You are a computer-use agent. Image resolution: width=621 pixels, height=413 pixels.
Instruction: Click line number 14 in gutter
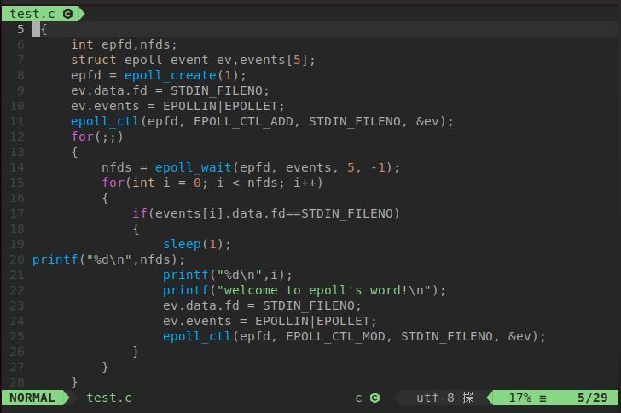pyautogui.click(x=17, y=167)
